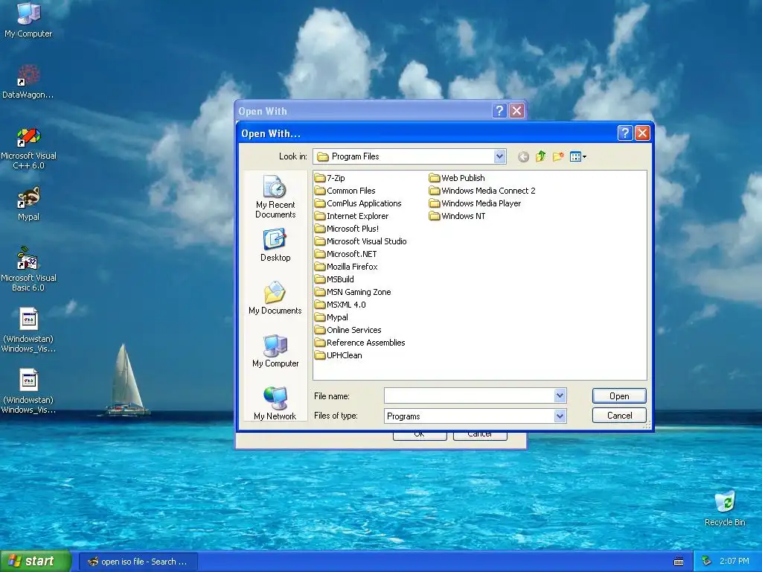Select the Mypal folder in list

click(331, 317)
